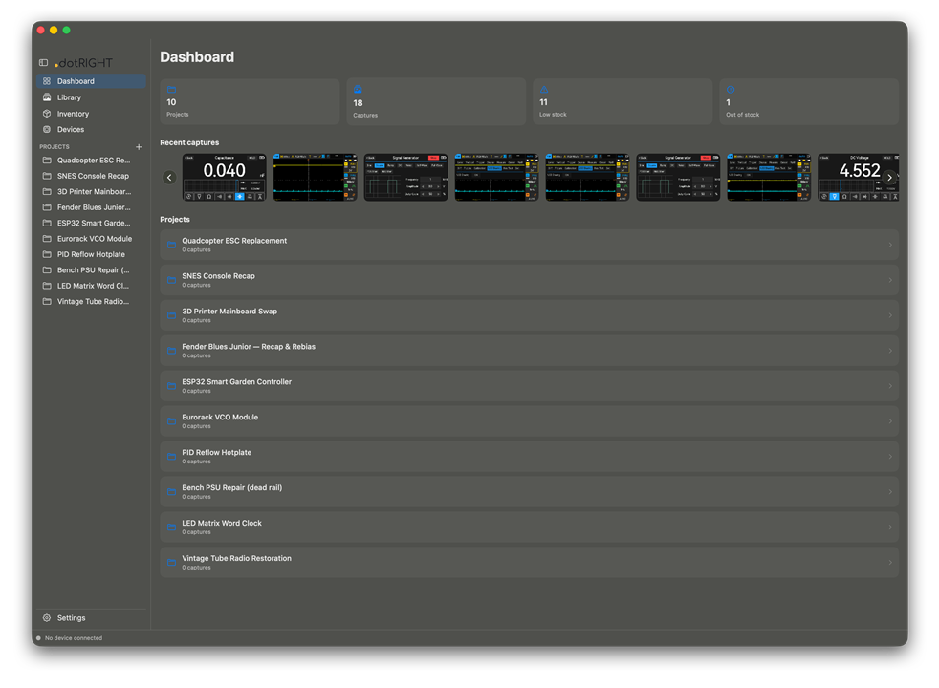939x688 pixels.
Task: Select Fender Blues Junior sidebar project
Action: click(91, 207)
